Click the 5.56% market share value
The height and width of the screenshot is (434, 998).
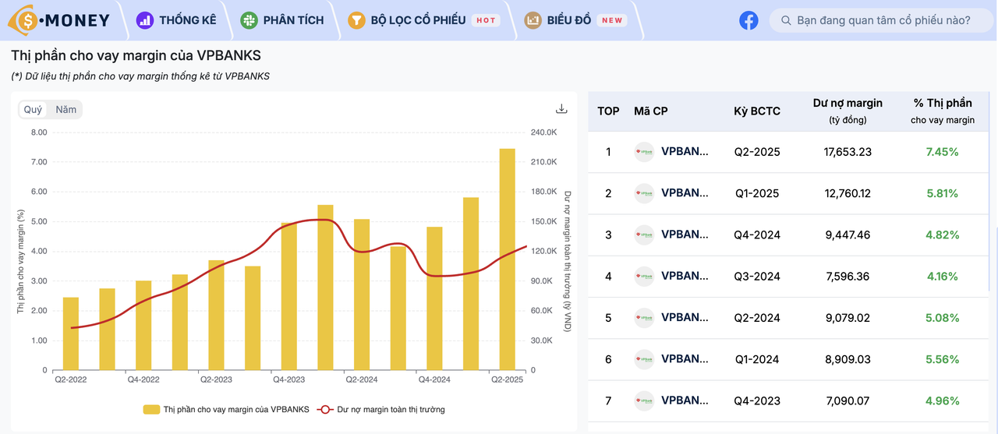tap(942, 359)
